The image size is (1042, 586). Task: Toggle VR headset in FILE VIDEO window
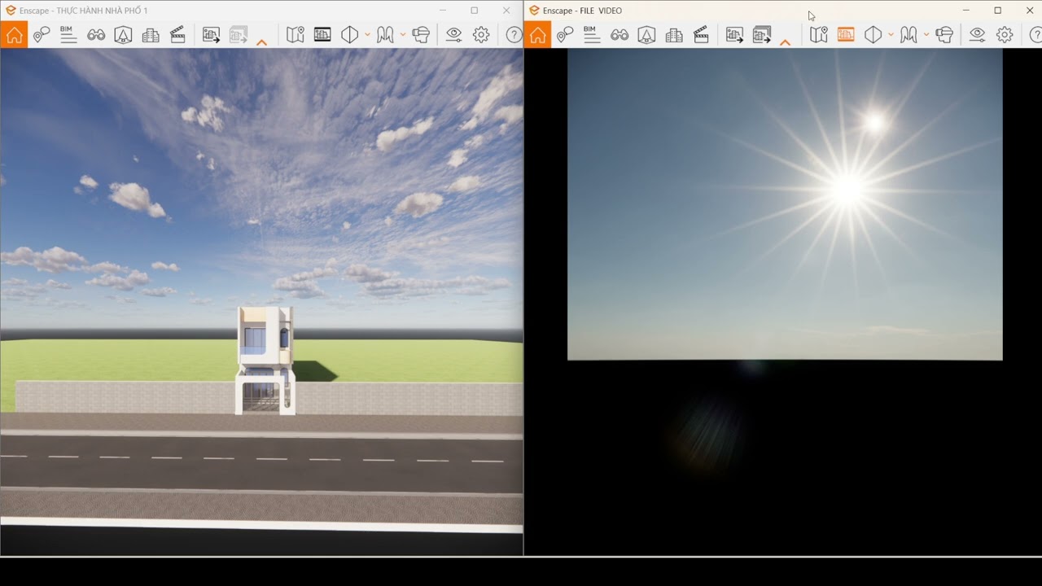point(944,35)
